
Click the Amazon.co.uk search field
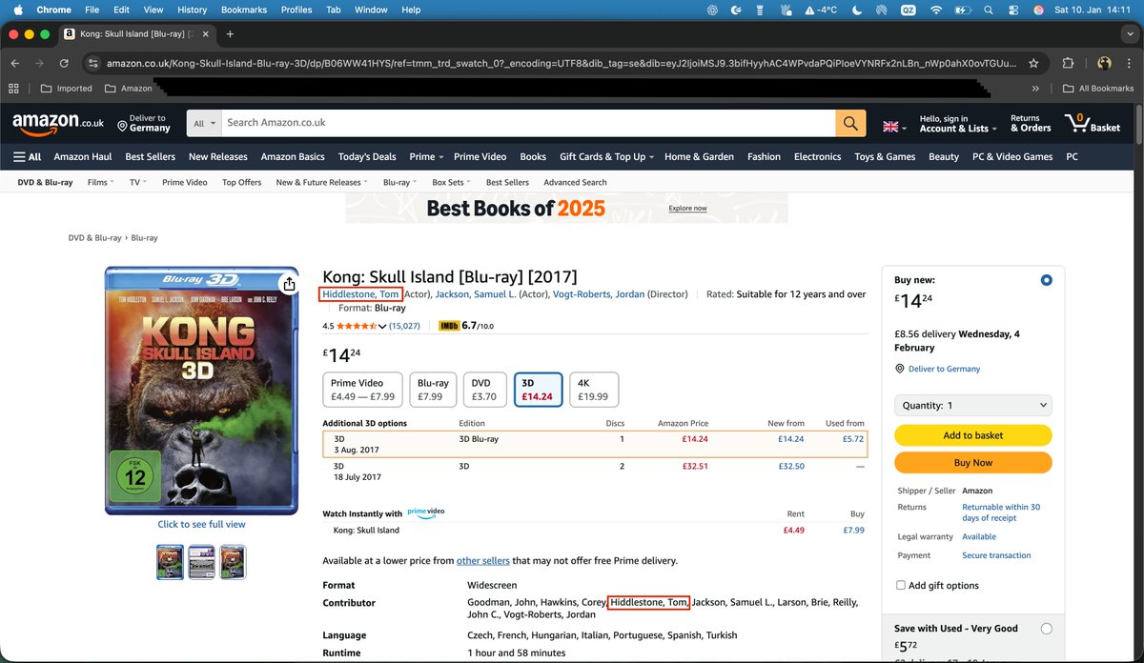[529, 123]
